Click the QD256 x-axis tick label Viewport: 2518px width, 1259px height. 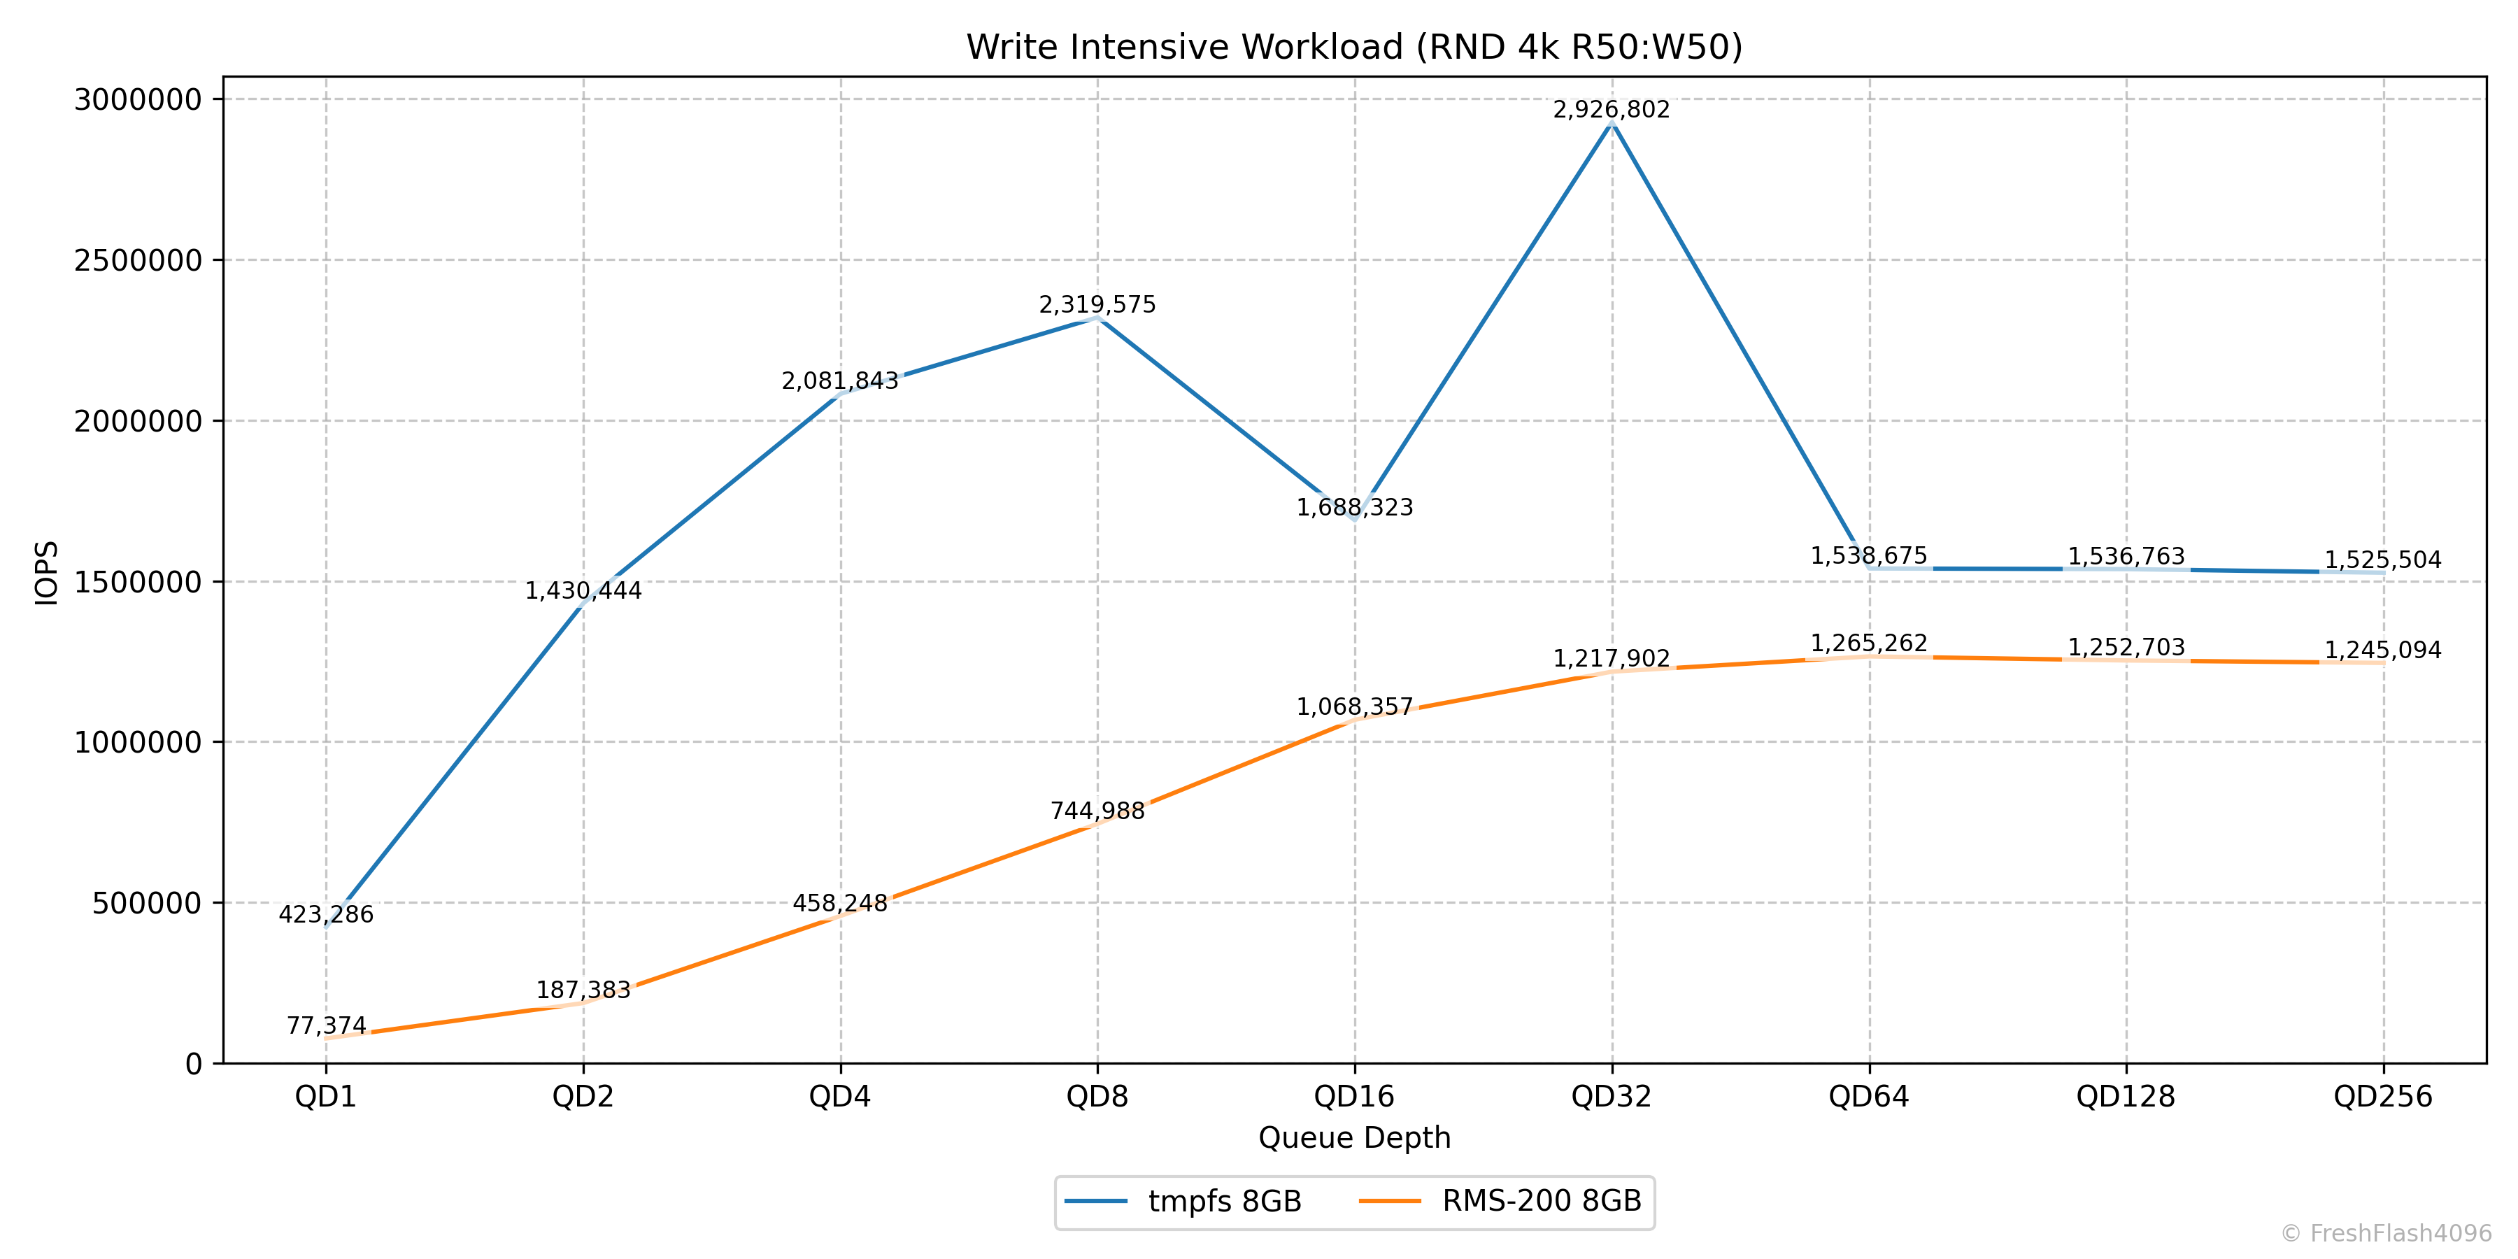click(2382, 1097)
